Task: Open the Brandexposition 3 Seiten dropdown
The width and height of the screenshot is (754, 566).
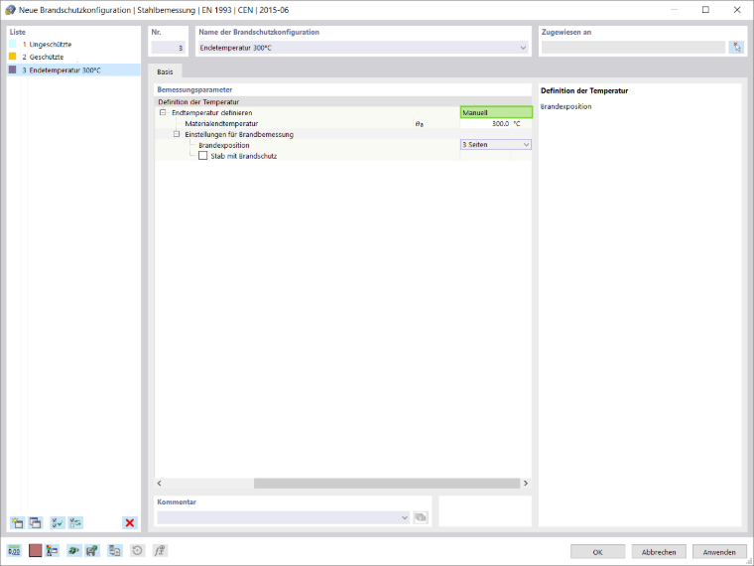Action: [496, 144]
